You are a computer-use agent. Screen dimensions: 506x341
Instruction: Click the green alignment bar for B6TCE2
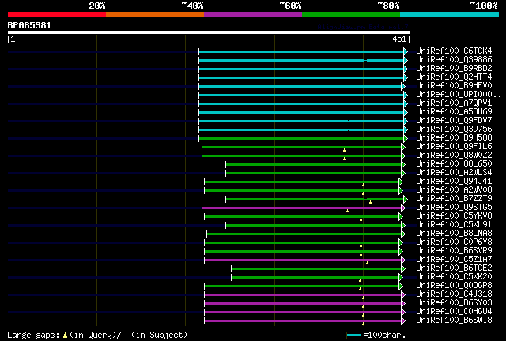(x=316, y=269)
